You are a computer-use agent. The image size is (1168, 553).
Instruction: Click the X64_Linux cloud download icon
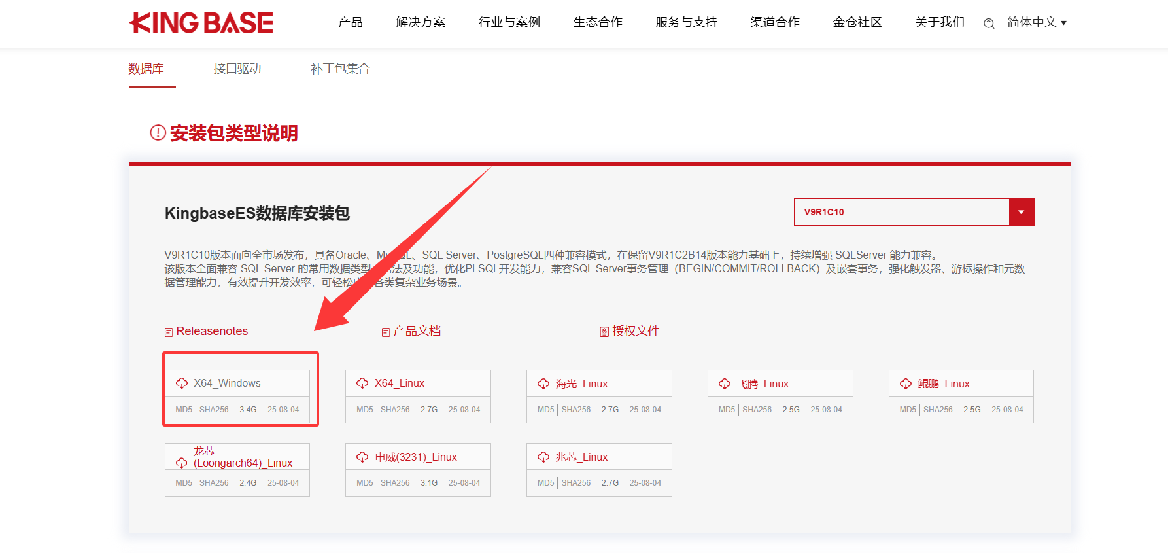coord(362,384)
